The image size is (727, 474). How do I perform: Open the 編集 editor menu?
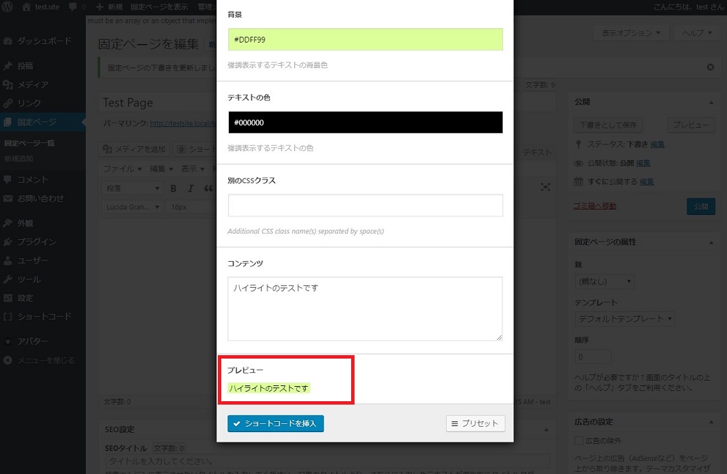[161, 169]
